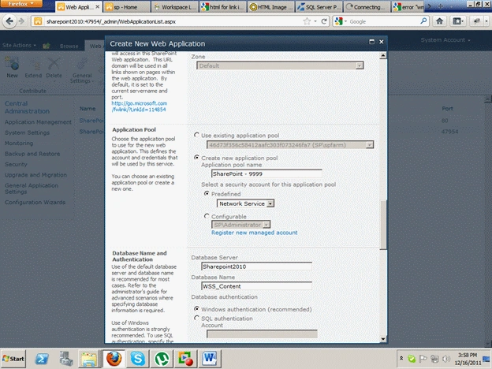The image size is (492, 369).
Task: Open the Browse ribbon tab
Action: pyautogui.click(x=69, y=46)
